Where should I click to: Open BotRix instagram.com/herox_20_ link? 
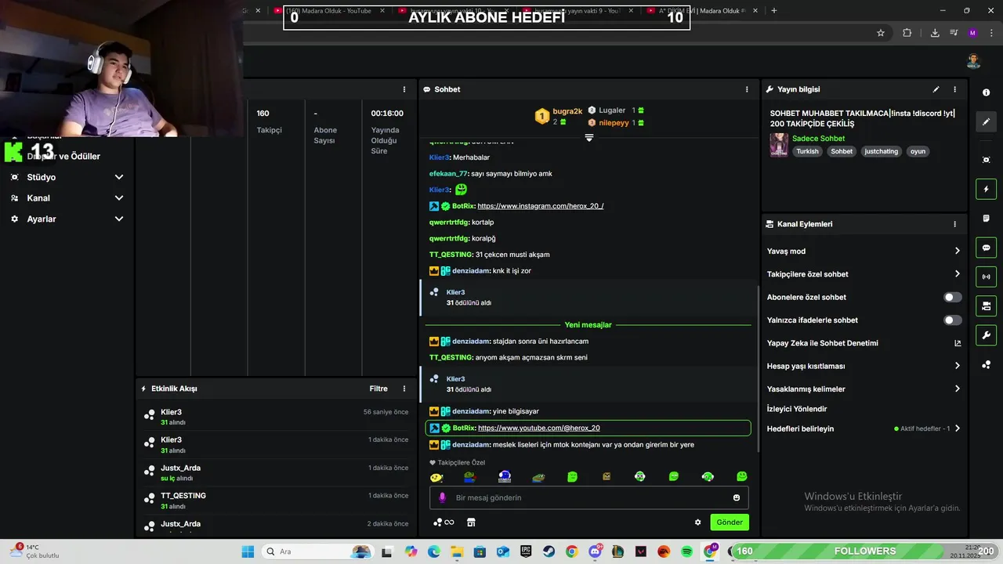tap(541, 206)
